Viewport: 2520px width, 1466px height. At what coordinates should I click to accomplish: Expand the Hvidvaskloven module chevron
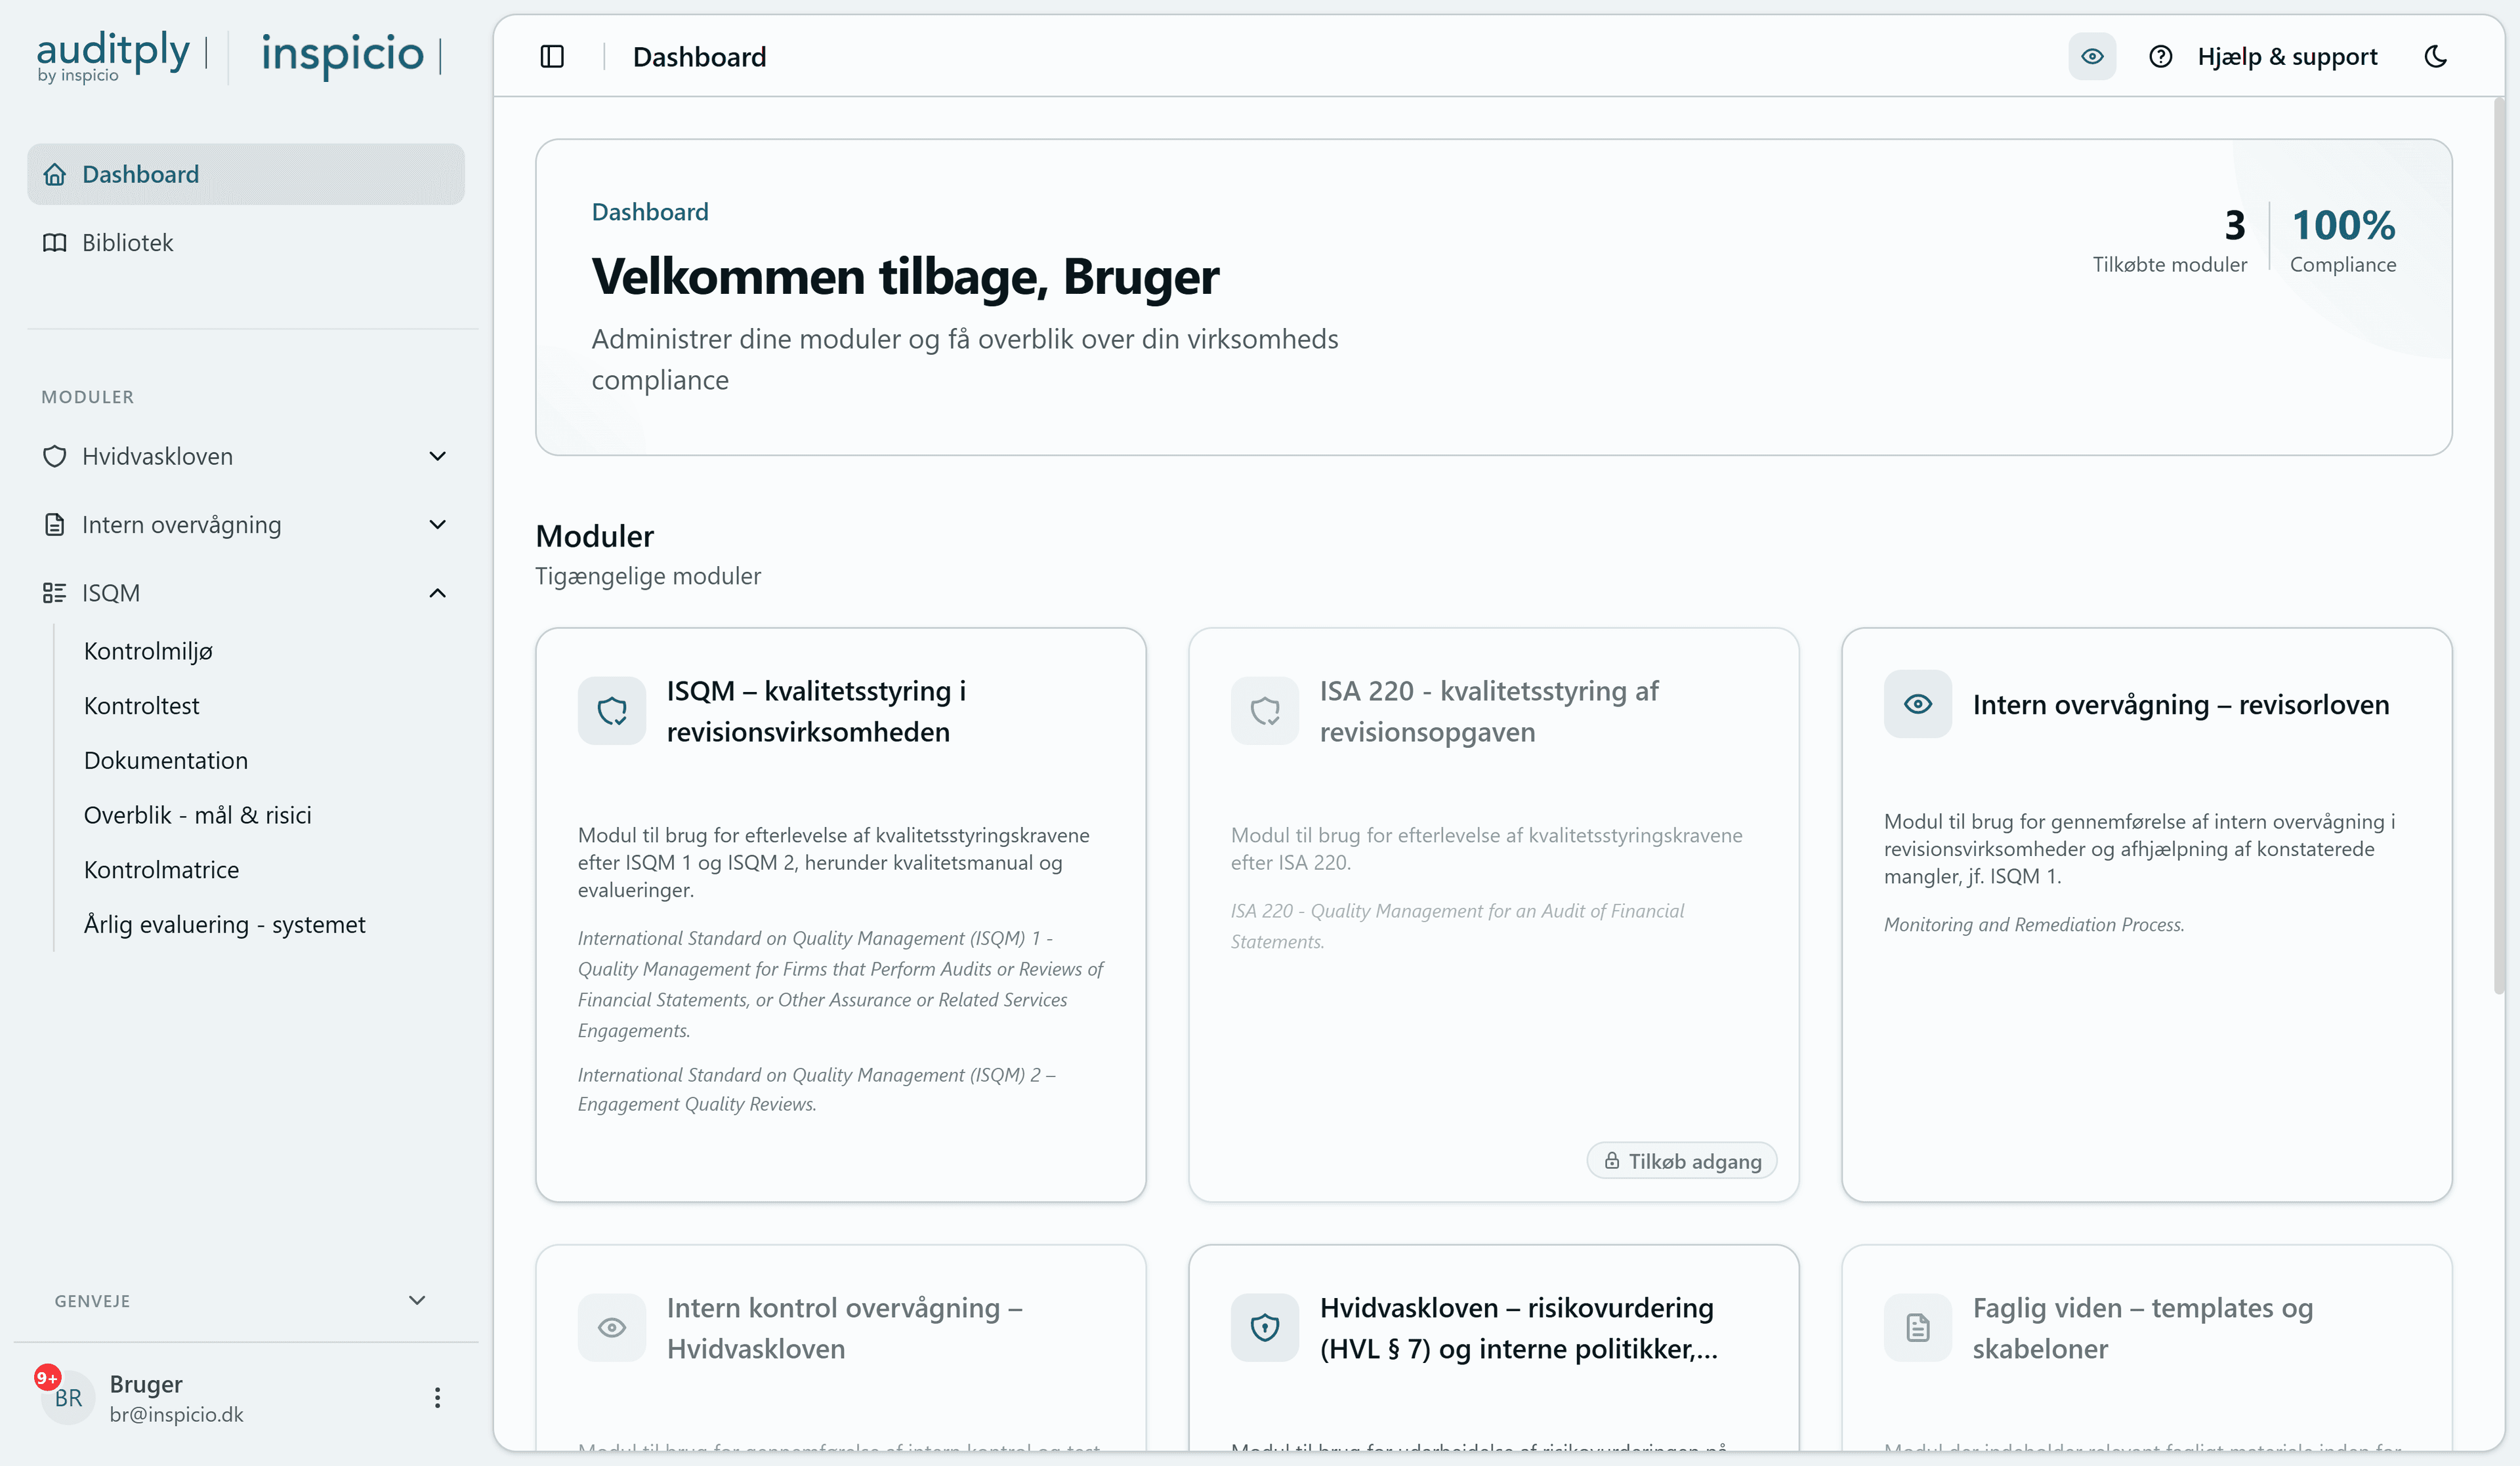click(437, 457)
